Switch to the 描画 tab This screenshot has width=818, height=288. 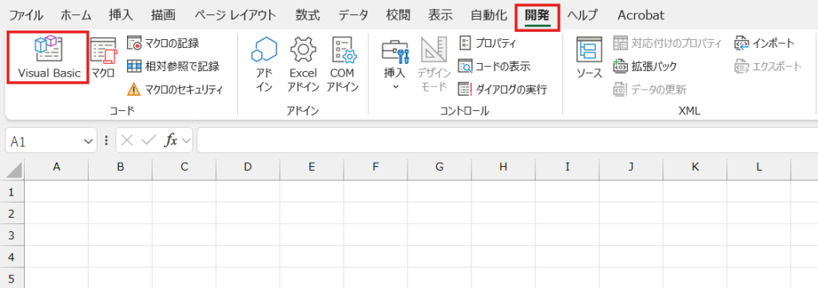pyautogui.click(x=163, y=15)
